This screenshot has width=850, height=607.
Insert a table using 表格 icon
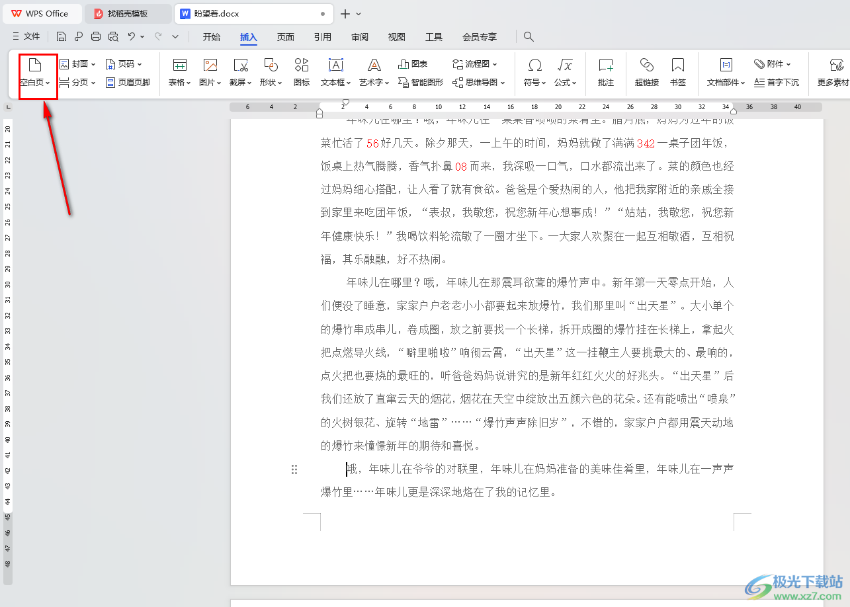tap(179, 65)
